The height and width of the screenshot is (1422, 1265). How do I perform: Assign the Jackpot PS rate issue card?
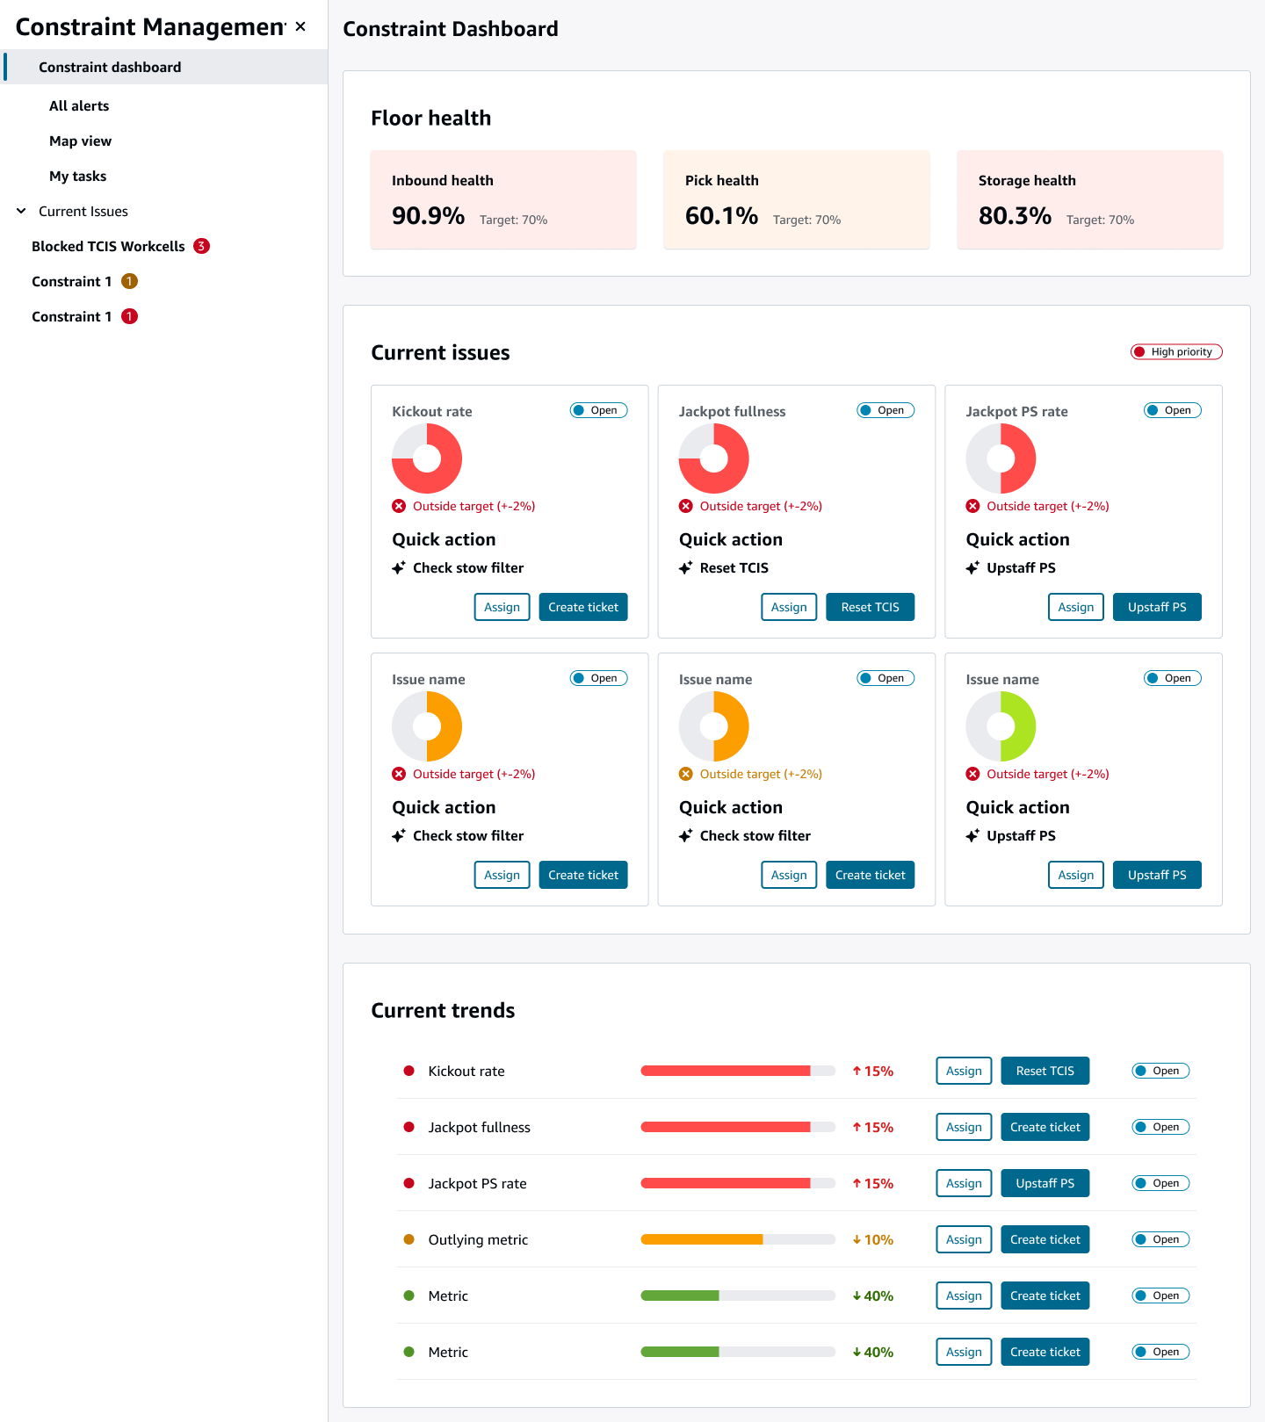tap(1076, 607)
